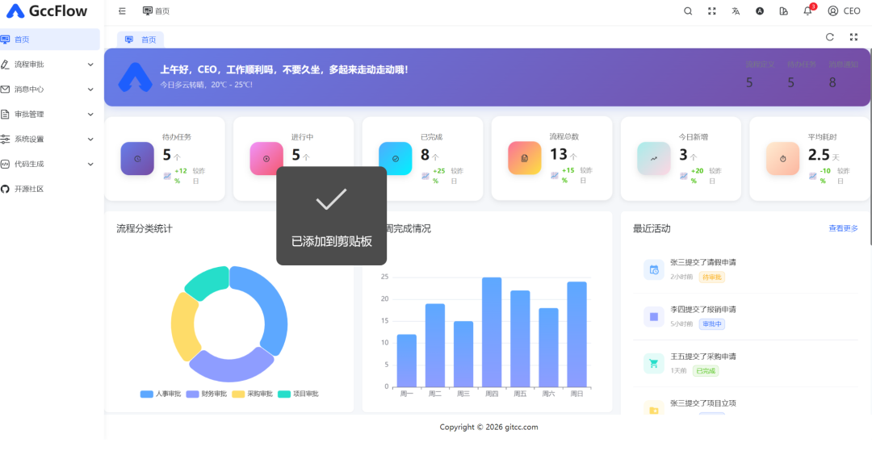Click the 流程总数 card orange icon

click(525, 158)
